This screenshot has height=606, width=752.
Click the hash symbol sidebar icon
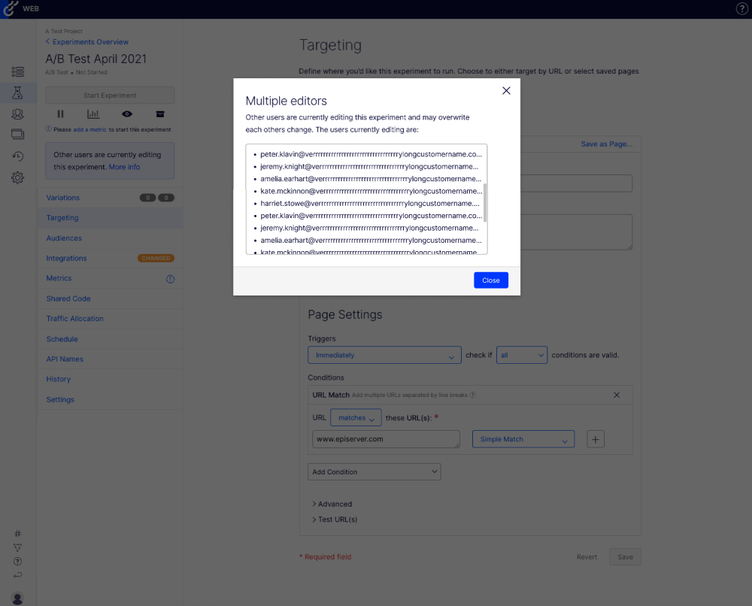click(x=18, y=534)
